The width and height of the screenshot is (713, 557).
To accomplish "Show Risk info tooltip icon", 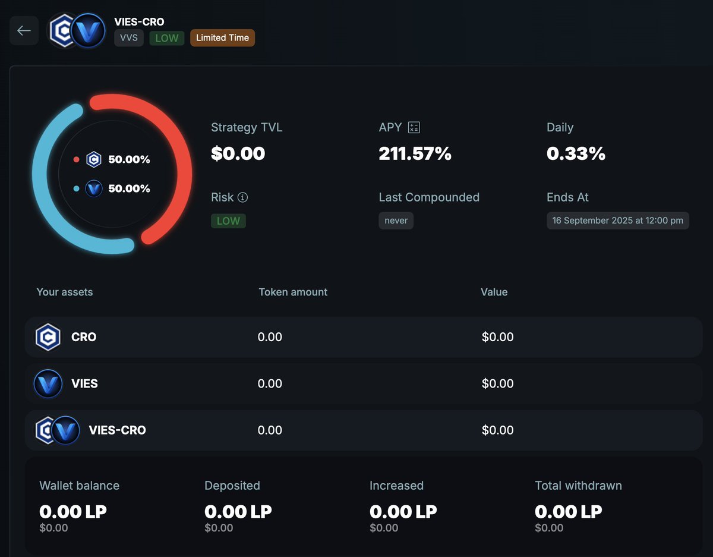I will 242,197.
